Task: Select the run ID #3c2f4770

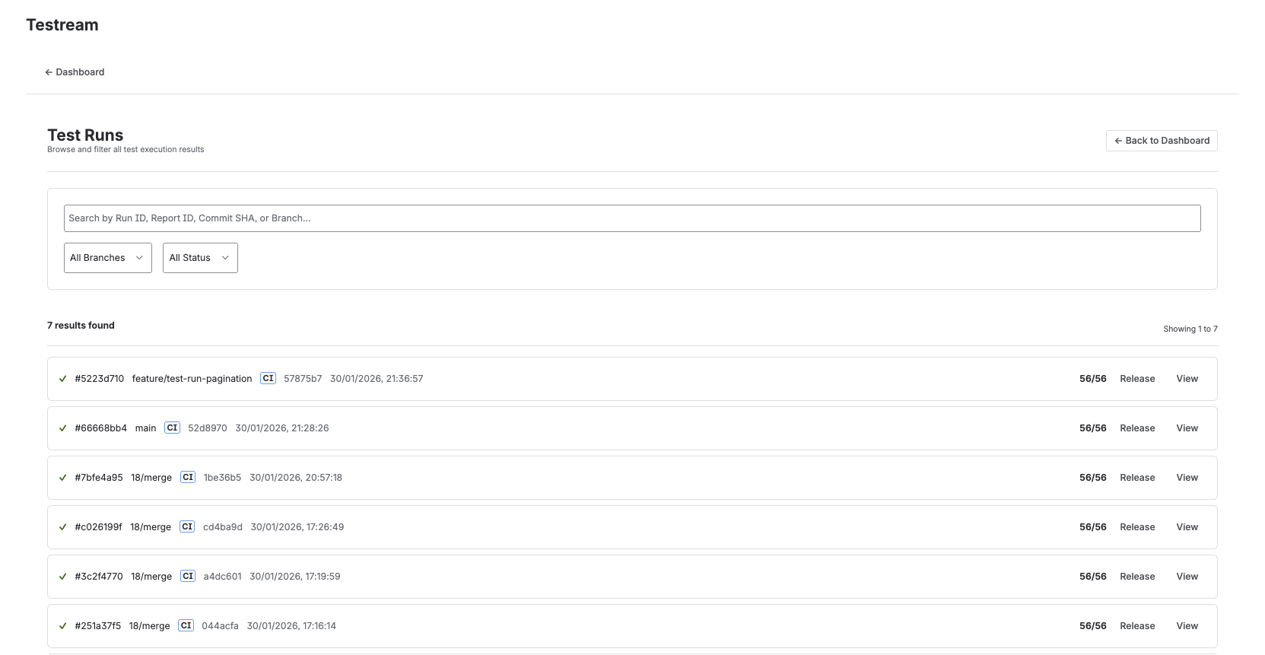Action: coord(99,577)
